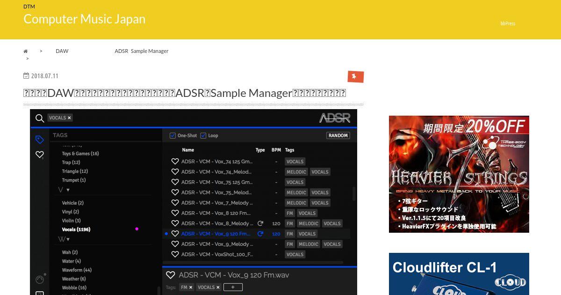Remove the VOCALS chip from the search bar

coord(69,118)
